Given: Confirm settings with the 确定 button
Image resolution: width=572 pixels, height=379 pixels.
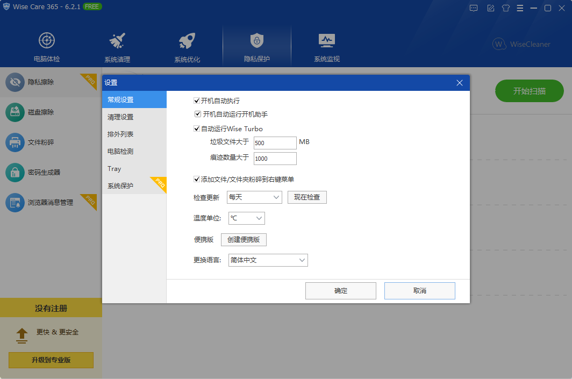Looking at the screenshot, I should pyautogui.click(x=340, y=291).
